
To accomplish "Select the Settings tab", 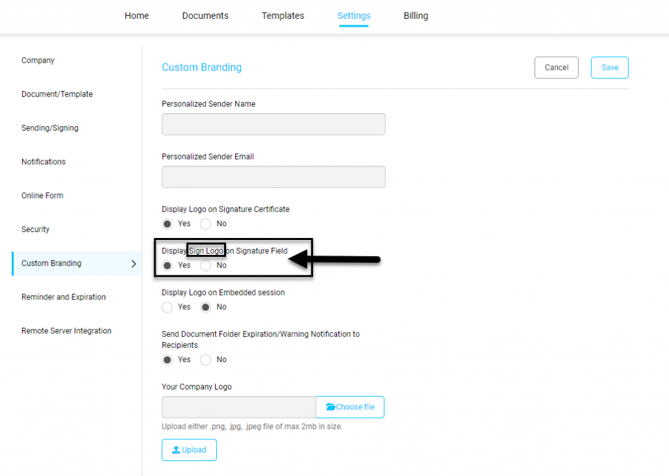I will point(353,16).
